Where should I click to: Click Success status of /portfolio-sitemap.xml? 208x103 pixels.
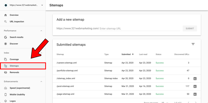click(160, 71)
